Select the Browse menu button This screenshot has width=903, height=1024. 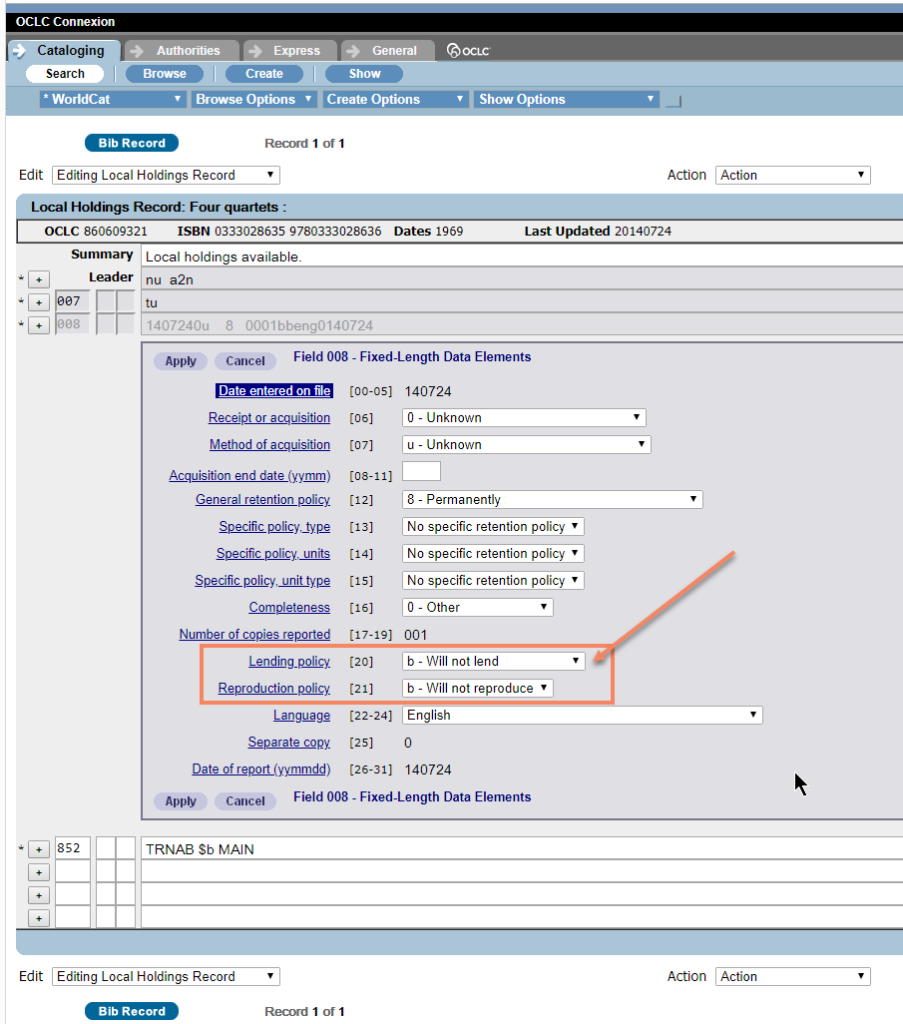(x=165, y=74)
